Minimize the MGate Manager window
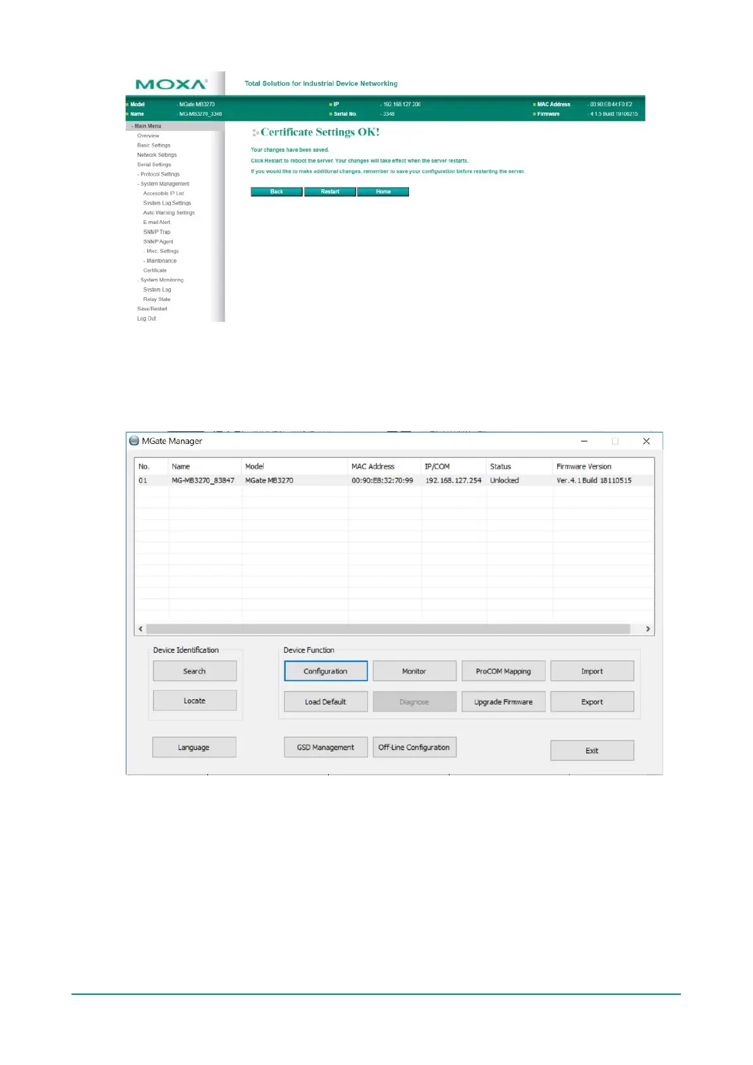 584,441
